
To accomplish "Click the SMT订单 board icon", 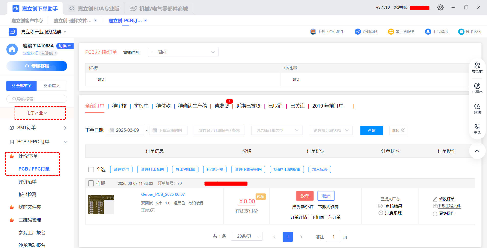I will point(12,128).
